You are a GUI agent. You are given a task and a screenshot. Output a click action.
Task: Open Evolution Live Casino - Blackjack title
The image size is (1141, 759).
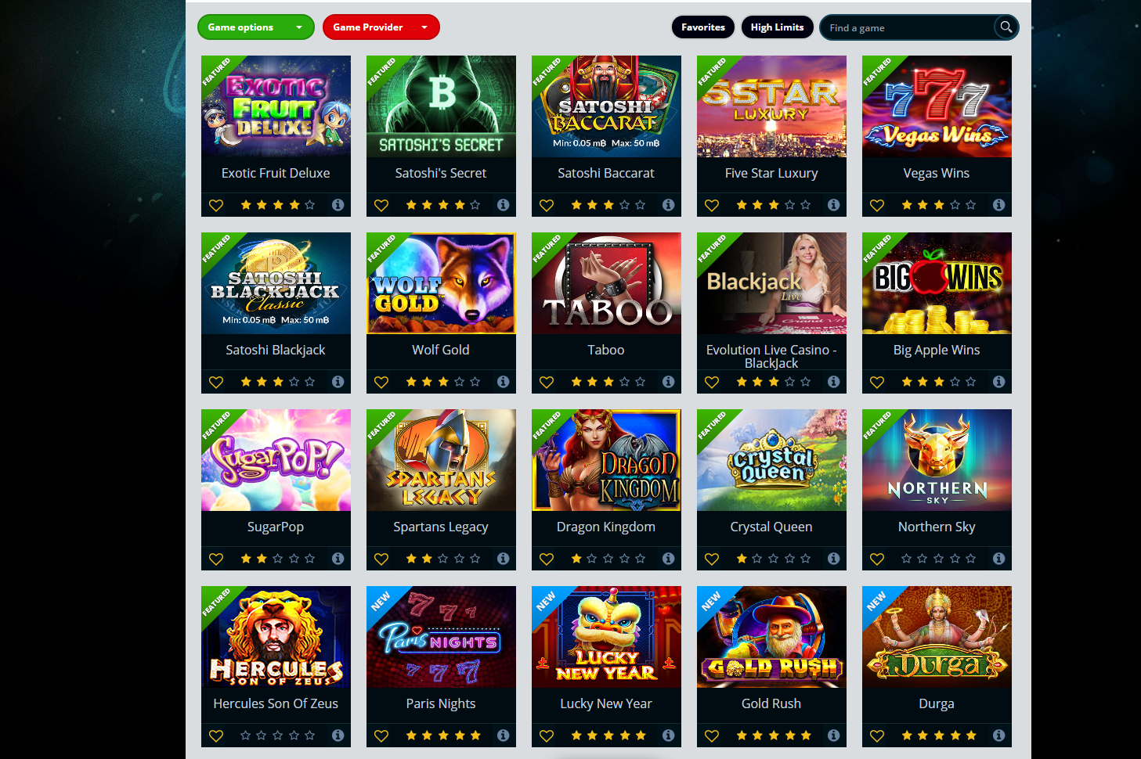[771, 356]
